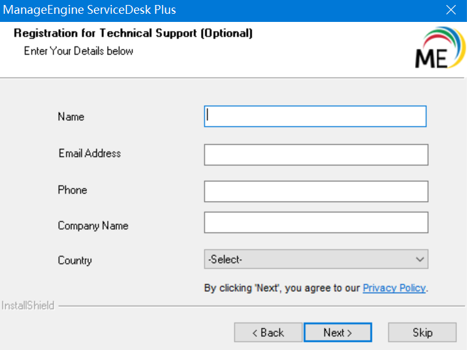The height and width of the screenshot is (350, 467).
Task: Click the Email Address label text
Action: pyautogui.click(x=90, y=153)
